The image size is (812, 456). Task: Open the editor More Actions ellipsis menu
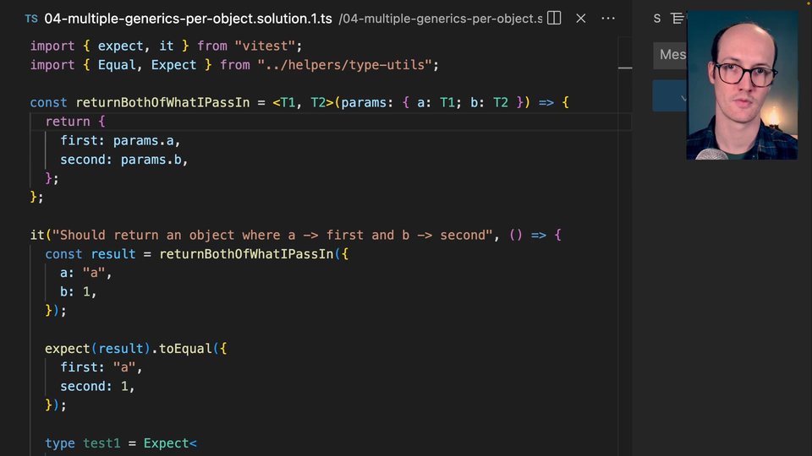(x=609, y=19)
